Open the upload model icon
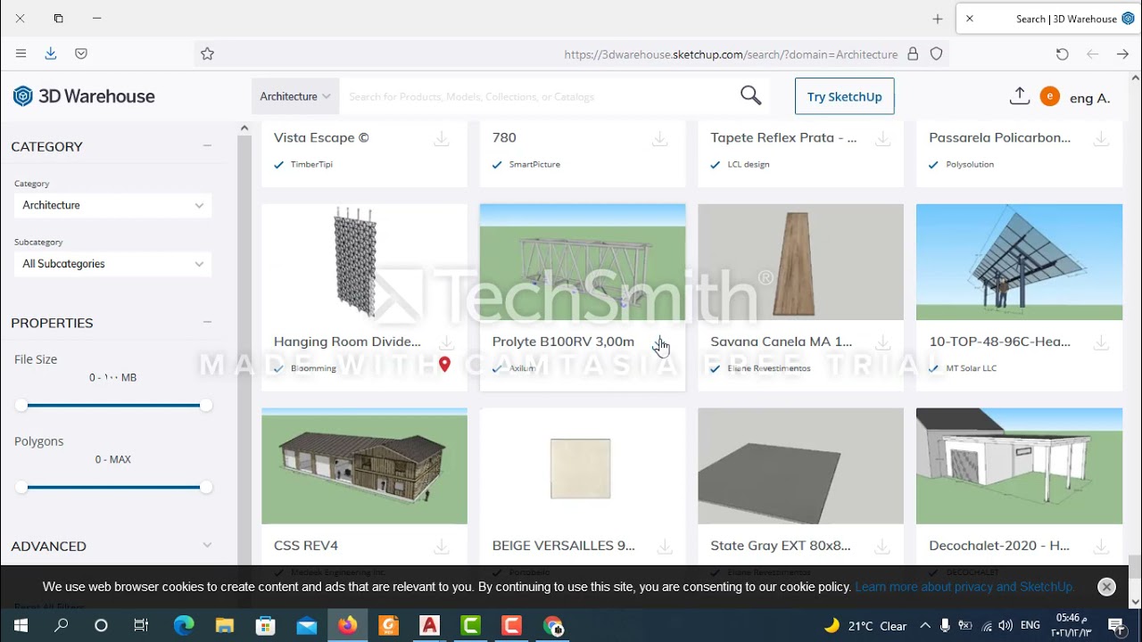Image resolution: width=1142 pixels, height=642 pixels. [x=1019, y=96]
